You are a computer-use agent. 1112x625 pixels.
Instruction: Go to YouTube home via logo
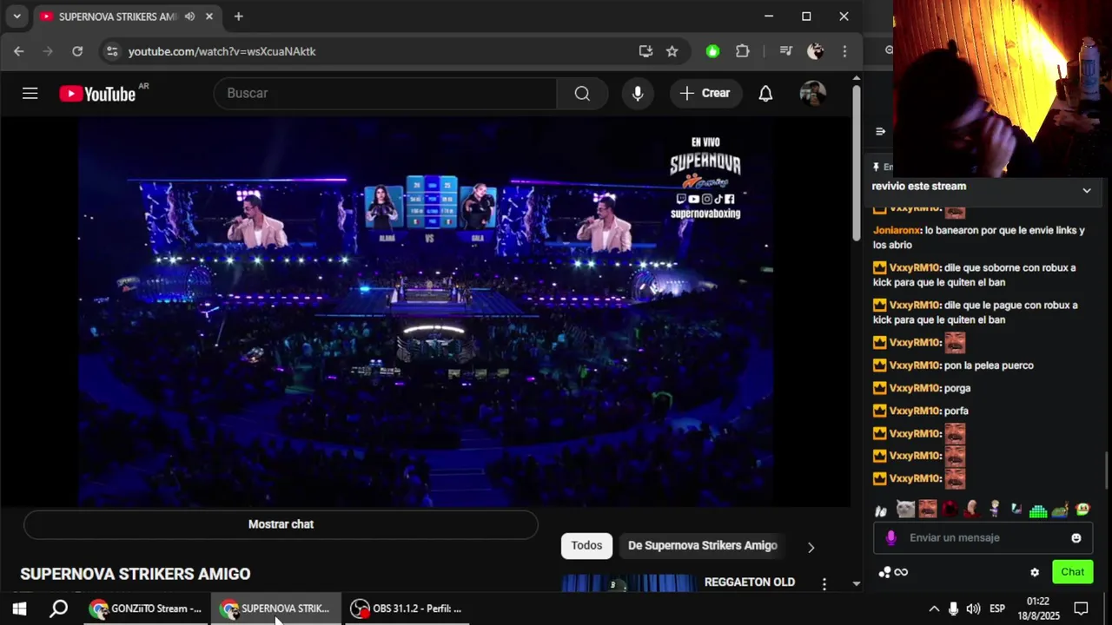[97, 94]
